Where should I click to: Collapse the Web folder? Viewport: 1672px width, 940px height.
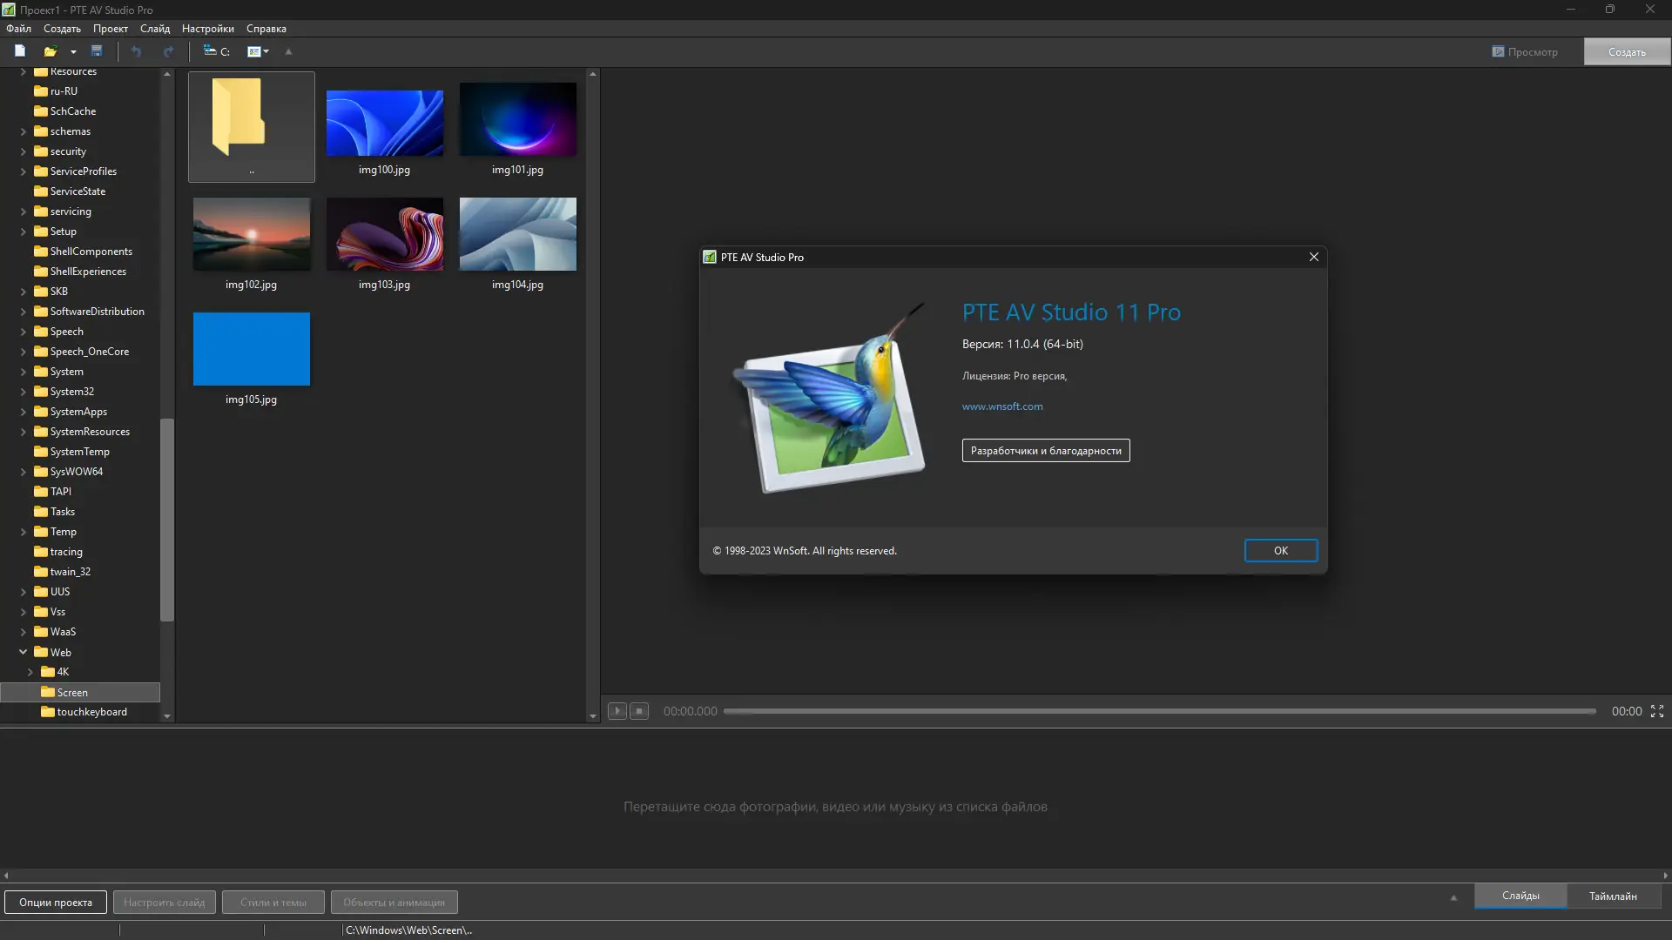coord(24,652)
